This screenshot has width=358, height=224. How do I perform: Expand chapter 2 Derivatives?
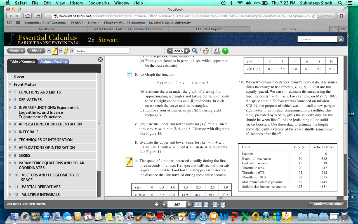11,100
